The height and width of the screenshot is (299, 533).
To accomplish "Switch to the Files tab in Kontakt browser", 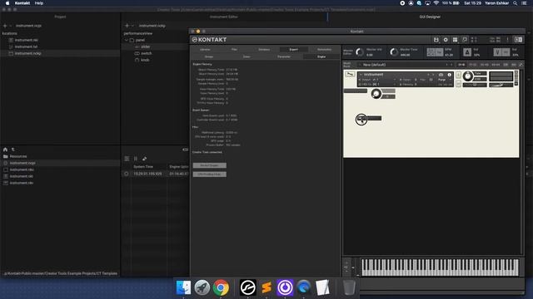I will [x=234, y=50].
